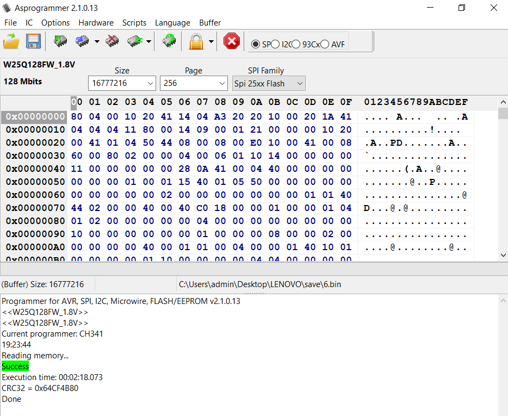Click the Verify IC chip icon
Image resolution: width=508 pixels, height=416 pixels.
134,41
